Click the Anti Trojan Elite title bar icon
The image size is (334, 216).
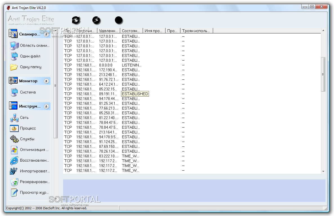[8, 8]
